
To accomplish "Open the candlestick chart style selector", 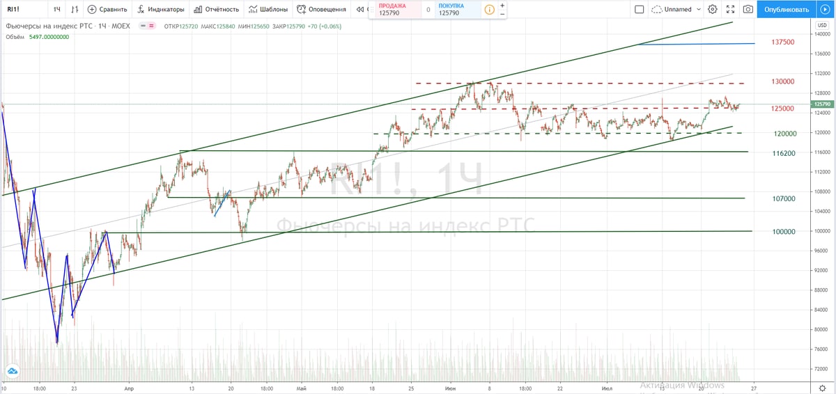I will 75,10.
